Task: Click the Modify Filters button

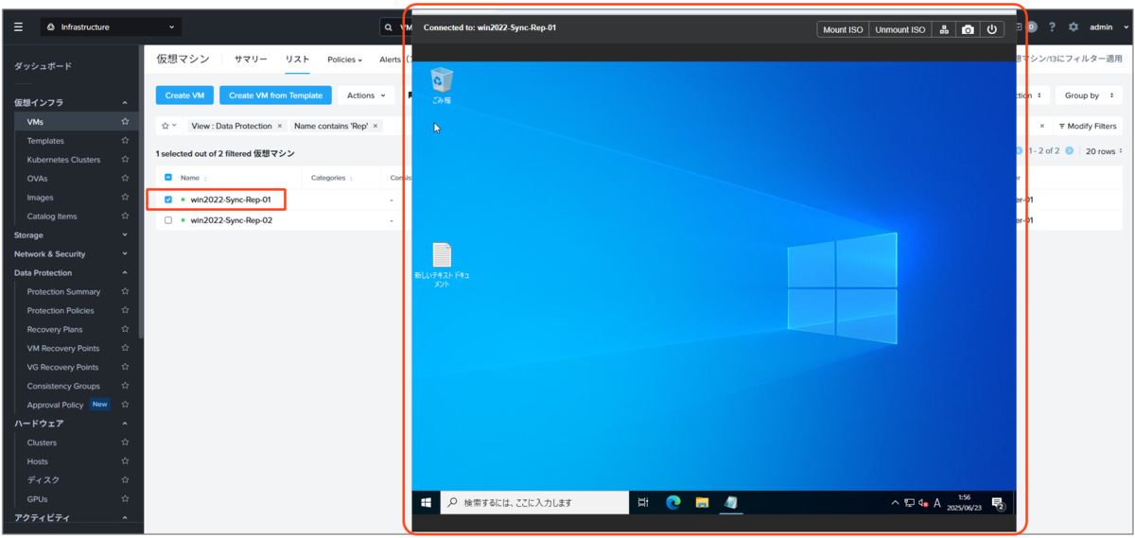Action: tap(1087, 126)
